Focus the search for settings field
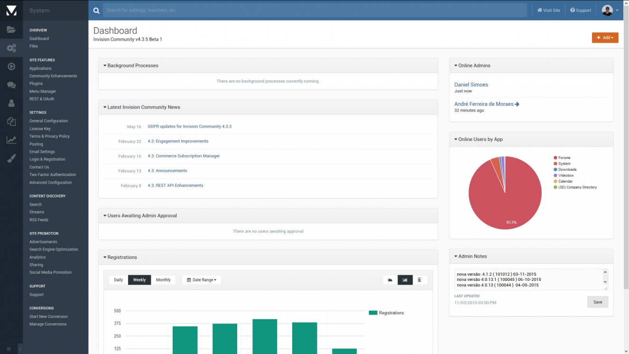Screen dimensions: 629x354 [314, 10]
